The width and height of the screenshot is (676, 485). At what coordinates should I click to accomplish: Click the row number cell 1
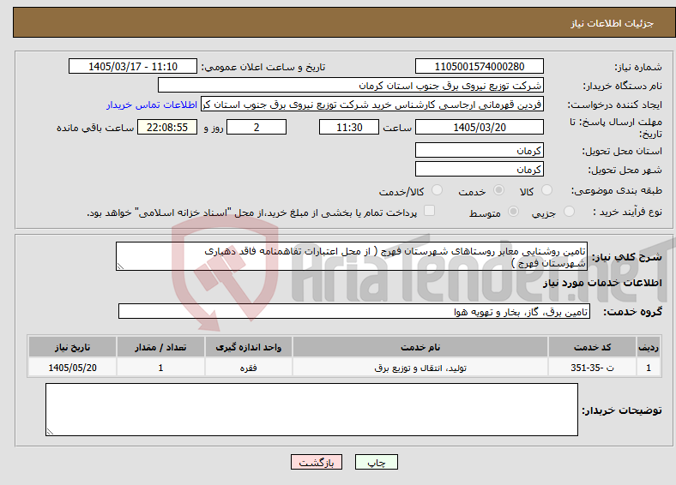click(649, 368)
